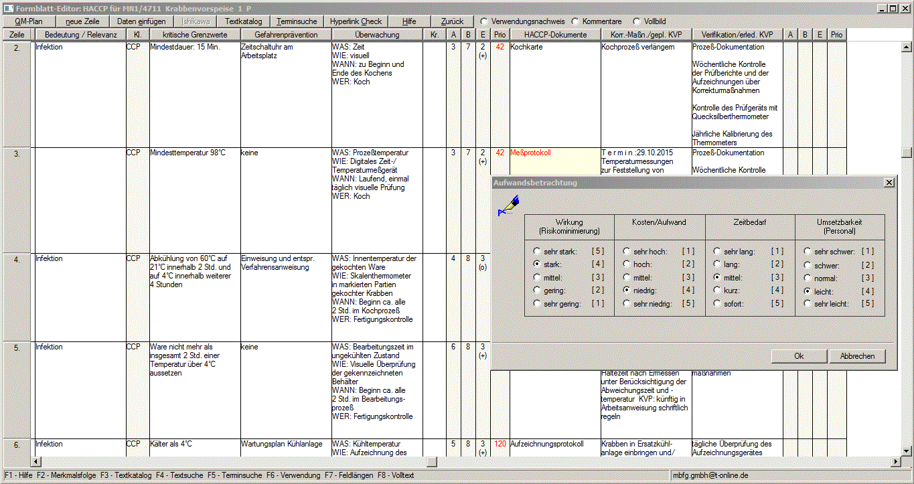Open Terminsuche from the toolbar

click(297, 21)
